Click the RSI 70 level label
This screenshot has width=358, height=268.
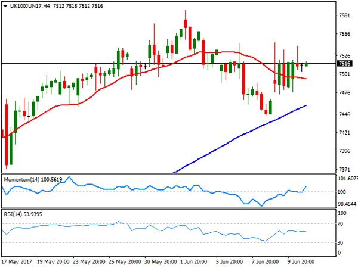pyautogui.click(x=340, y=224)
